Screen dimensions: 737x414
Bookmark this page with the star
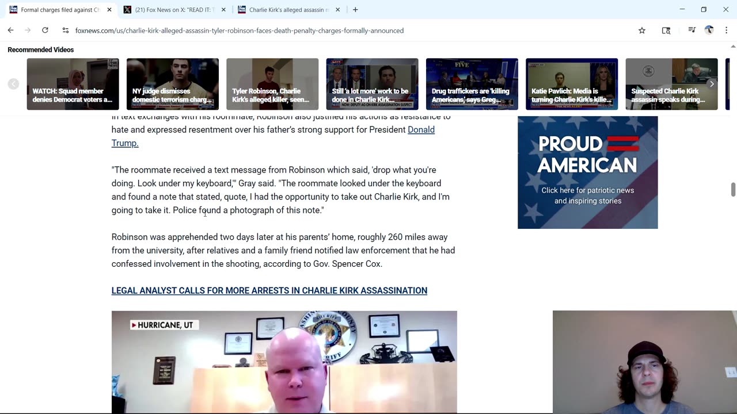[x=642, y=30]
